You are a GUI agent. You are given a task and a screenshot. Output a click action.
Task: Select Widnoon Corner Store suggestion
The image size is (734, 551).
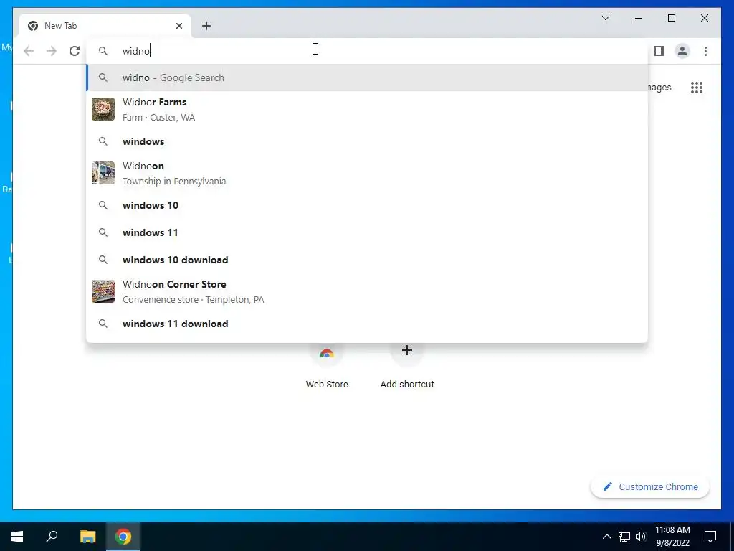(x=367, y=291)
